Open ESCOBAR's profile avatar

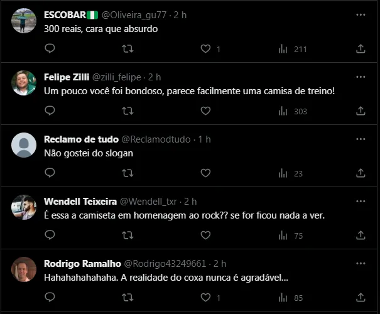[x=24, y=21]
